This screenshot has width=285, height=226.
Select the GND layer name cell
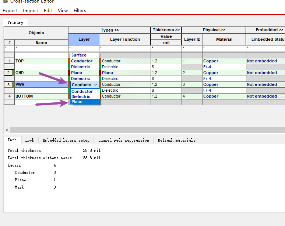point(41,73)
